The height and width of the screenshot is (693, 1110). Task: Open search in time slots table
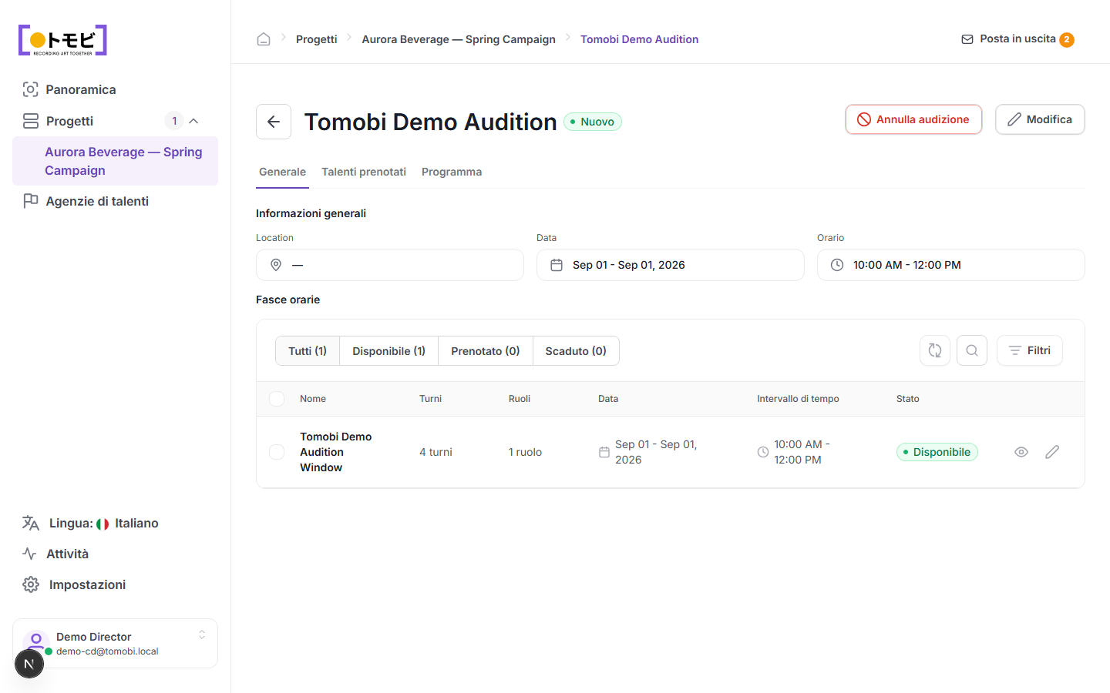click(x=972, y=350)
